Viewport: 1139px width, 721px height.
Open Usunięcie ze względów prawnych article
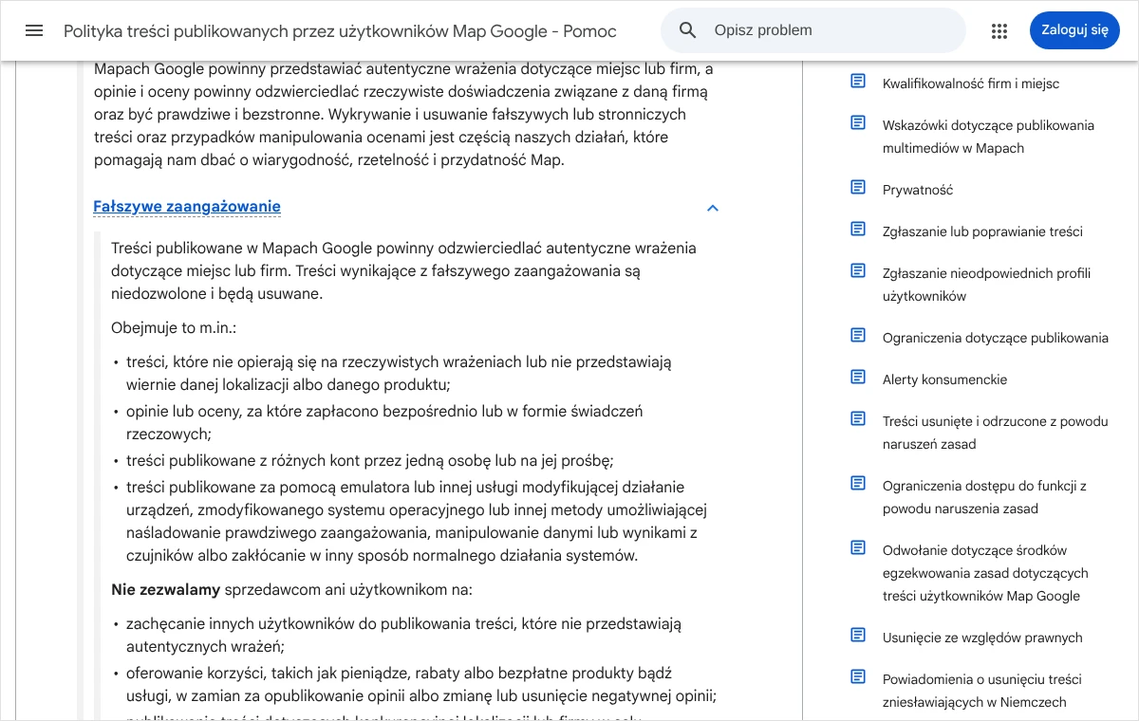pos(982,638)
